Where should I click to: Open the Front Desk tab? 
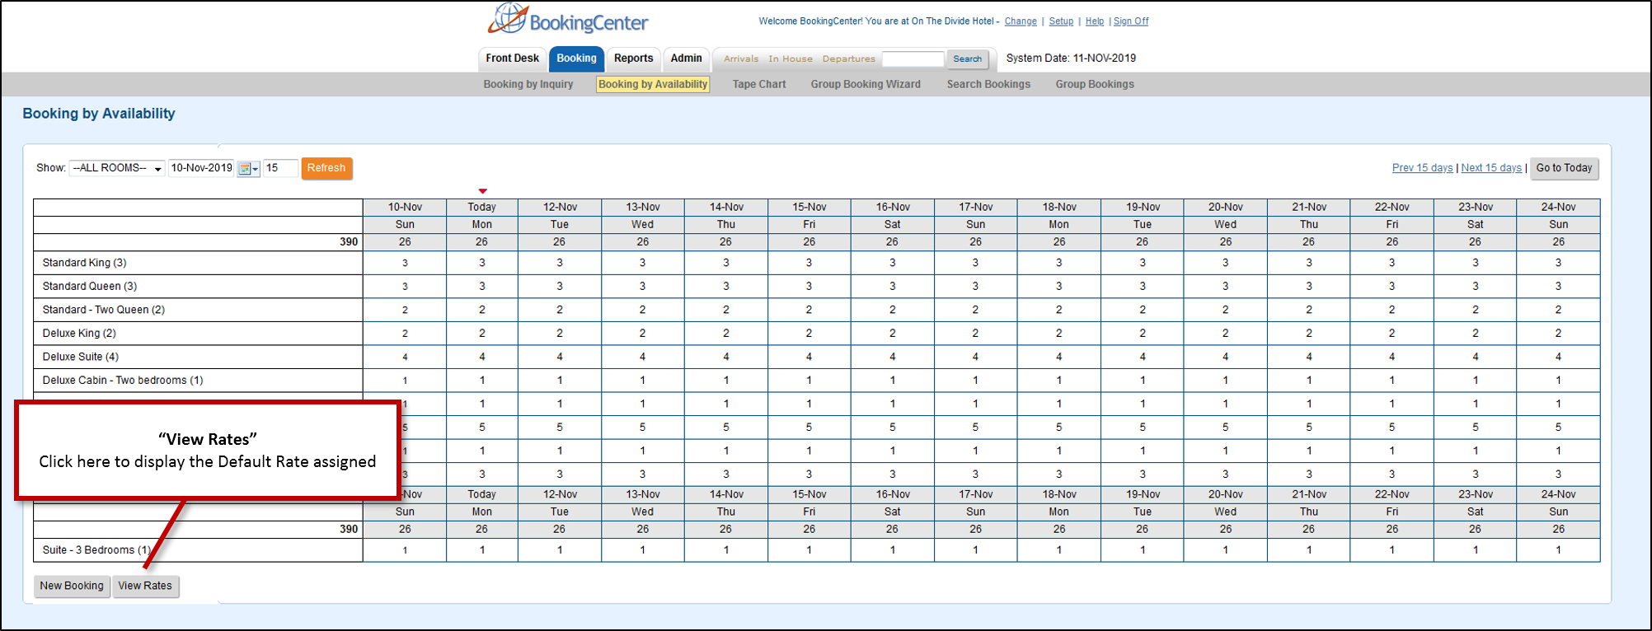tap(512, 58)
